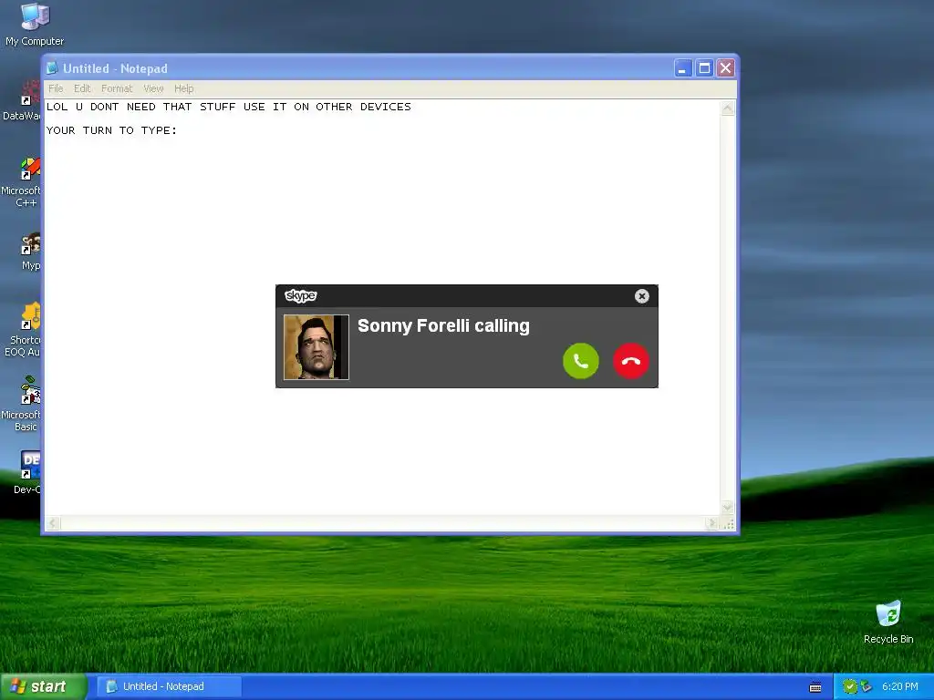Select the Recycle Bin desktop icon
Viewport: 934px width, 700px height.
tap(888, 623)
